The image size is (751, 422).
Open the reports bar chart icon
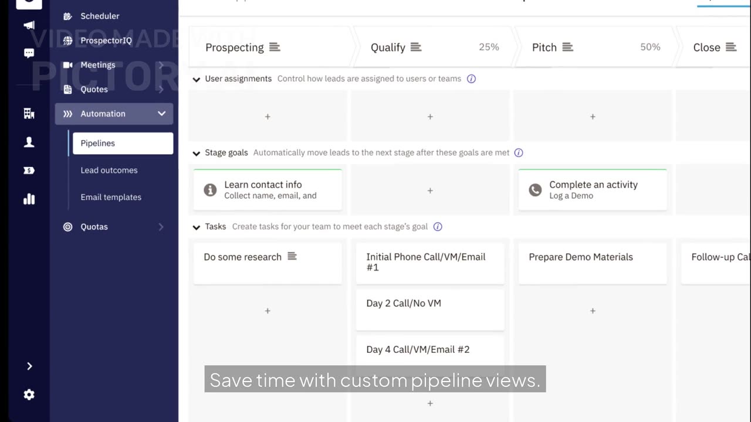[29, 199]
